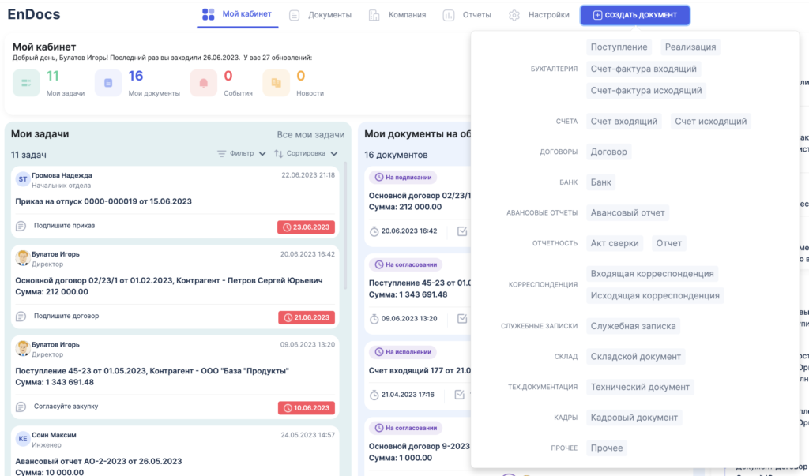
Task: Click the tasks list scrollbar
Action: pyautogui.click(x=345, y=226)
